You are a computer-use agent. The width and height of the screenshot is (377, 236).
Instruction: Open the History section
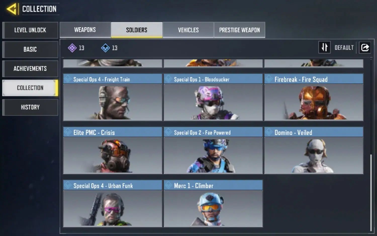[x=30, y=107]
